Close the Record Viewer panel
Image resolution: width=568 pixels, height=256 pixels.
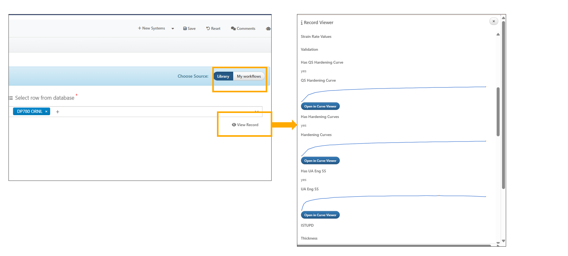pyautogui.click(x=494, y=21)
